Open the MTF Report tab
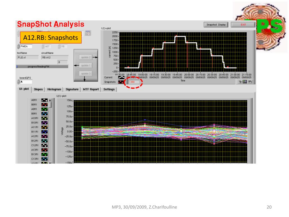This screenshot has height=217, width=289. pos(91,89)
